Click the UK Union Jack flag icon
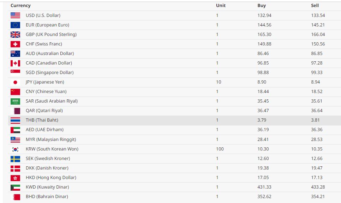 (15, 35)
